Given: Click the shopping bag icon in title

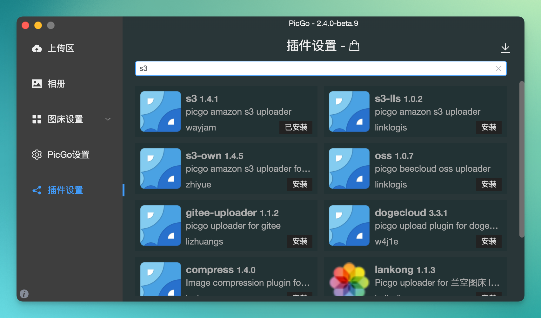Looking at the screenshot, I should click(x=354, y=46).
